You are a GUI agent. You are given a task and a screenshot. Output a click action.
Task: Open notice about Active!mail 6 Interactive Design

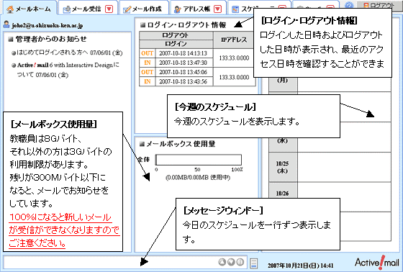68,70
